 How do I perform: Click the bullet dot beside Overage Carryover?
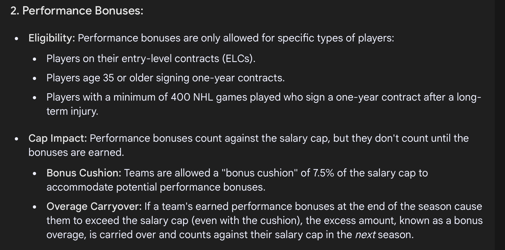(x=34, y=207)
